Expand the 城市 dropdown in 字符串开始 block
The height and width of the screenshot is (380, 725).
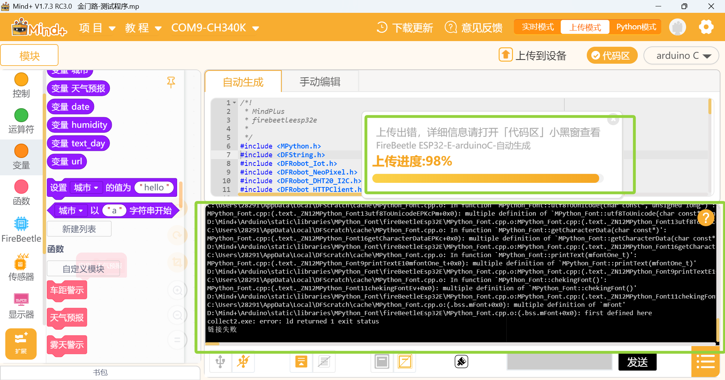pyautogui.click(x=71, y=211)
